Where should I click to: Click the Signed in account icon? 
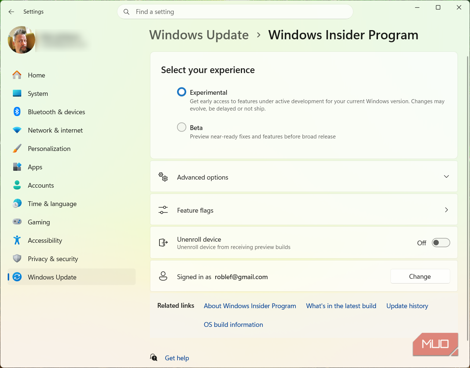(x=163, y=276)
